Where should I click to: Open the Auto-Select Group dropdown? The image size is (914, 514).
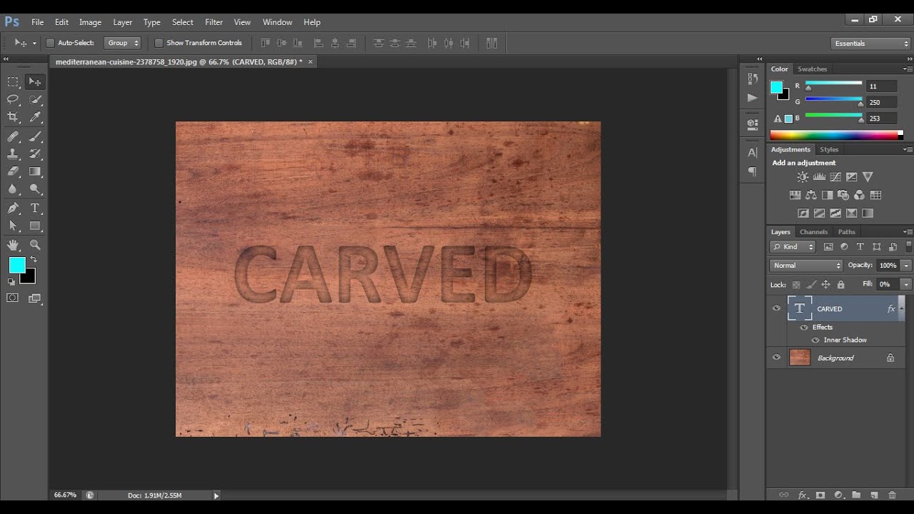pyautogui.click(x=122, y=43)
